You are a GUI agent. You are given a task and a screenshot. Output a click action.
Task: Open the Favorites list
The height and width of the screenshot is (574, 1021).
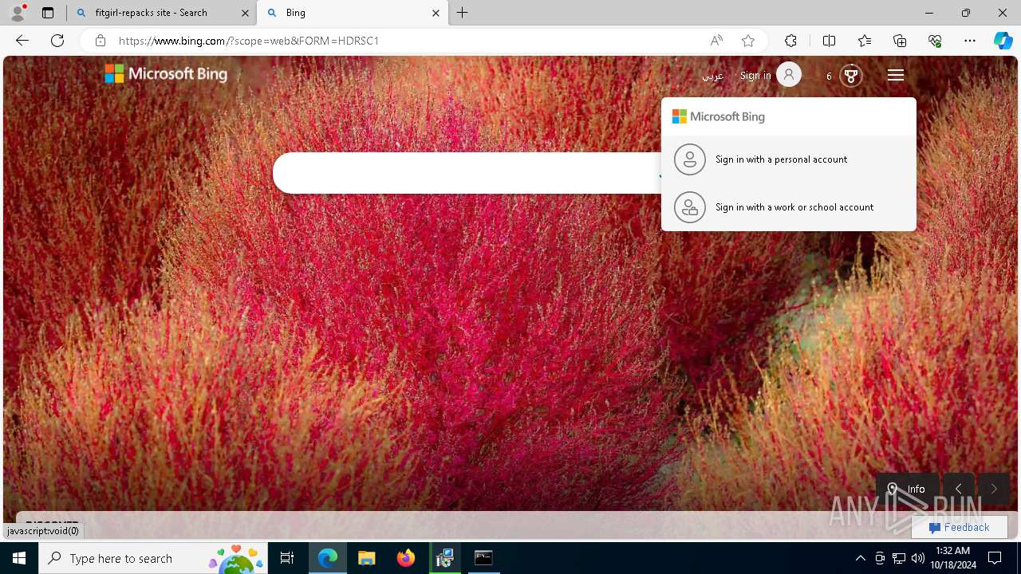coord(865,41)
